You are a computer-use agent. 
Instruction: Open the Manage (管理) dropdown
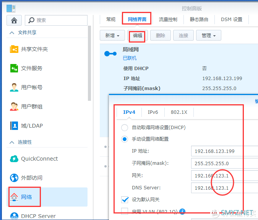209,35
